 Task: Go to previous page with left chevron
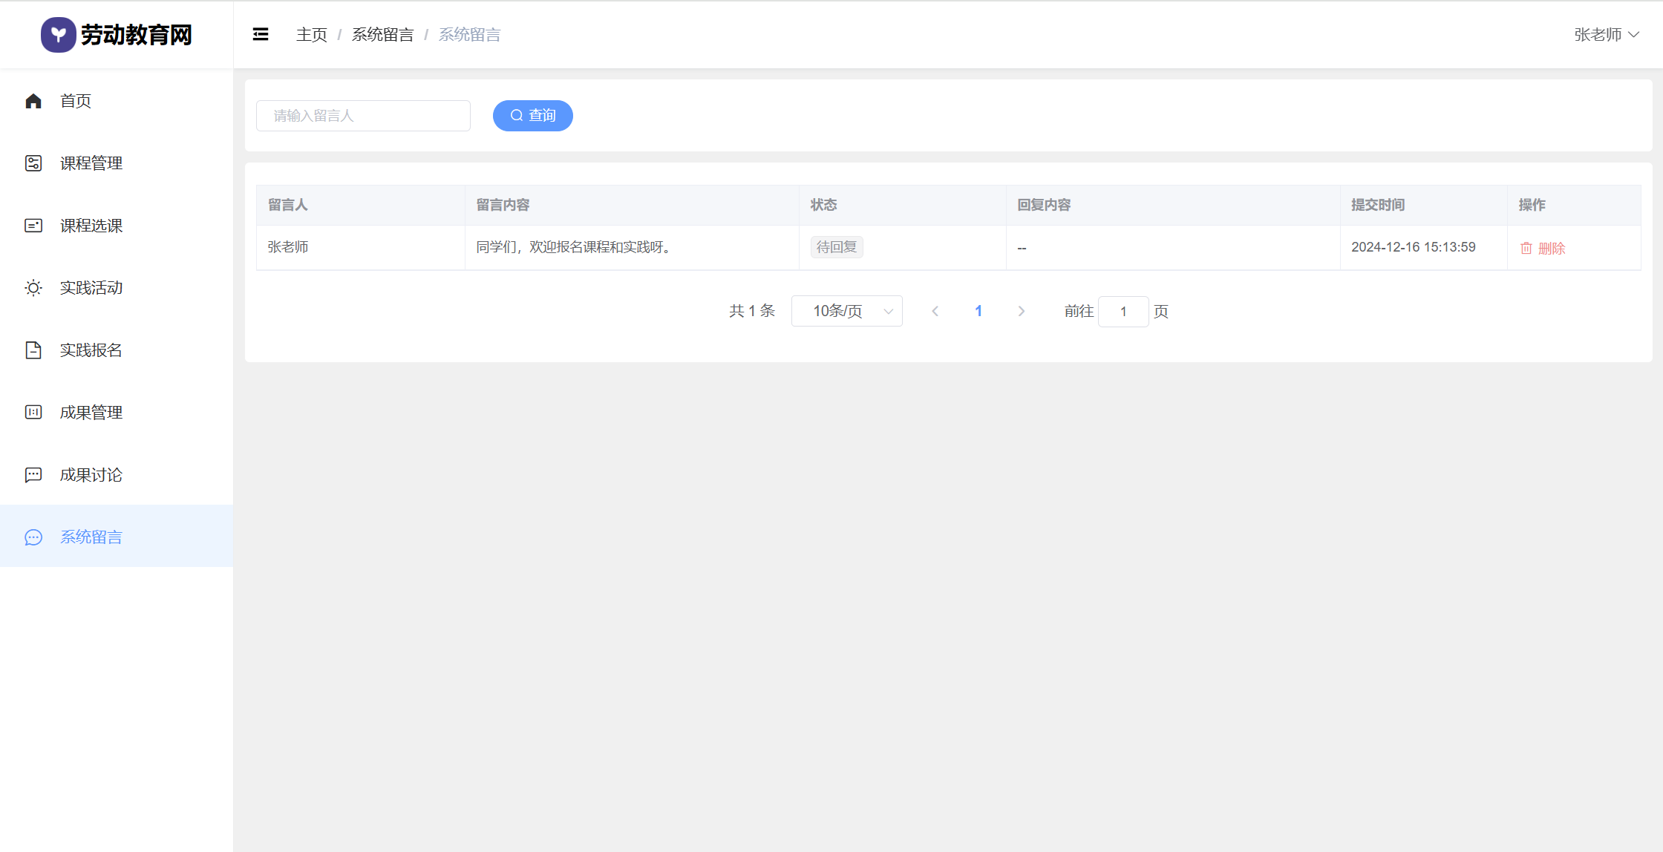[935, 311]
